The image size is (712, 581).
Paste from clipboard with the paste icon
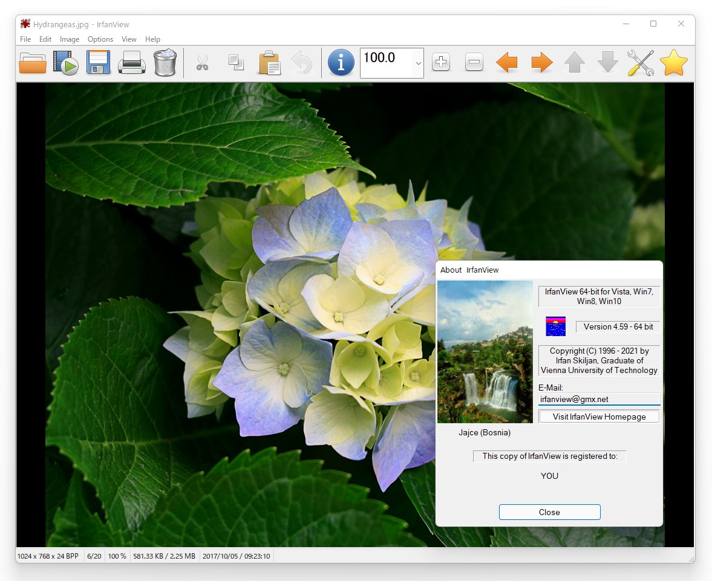[x=269, y=62]
